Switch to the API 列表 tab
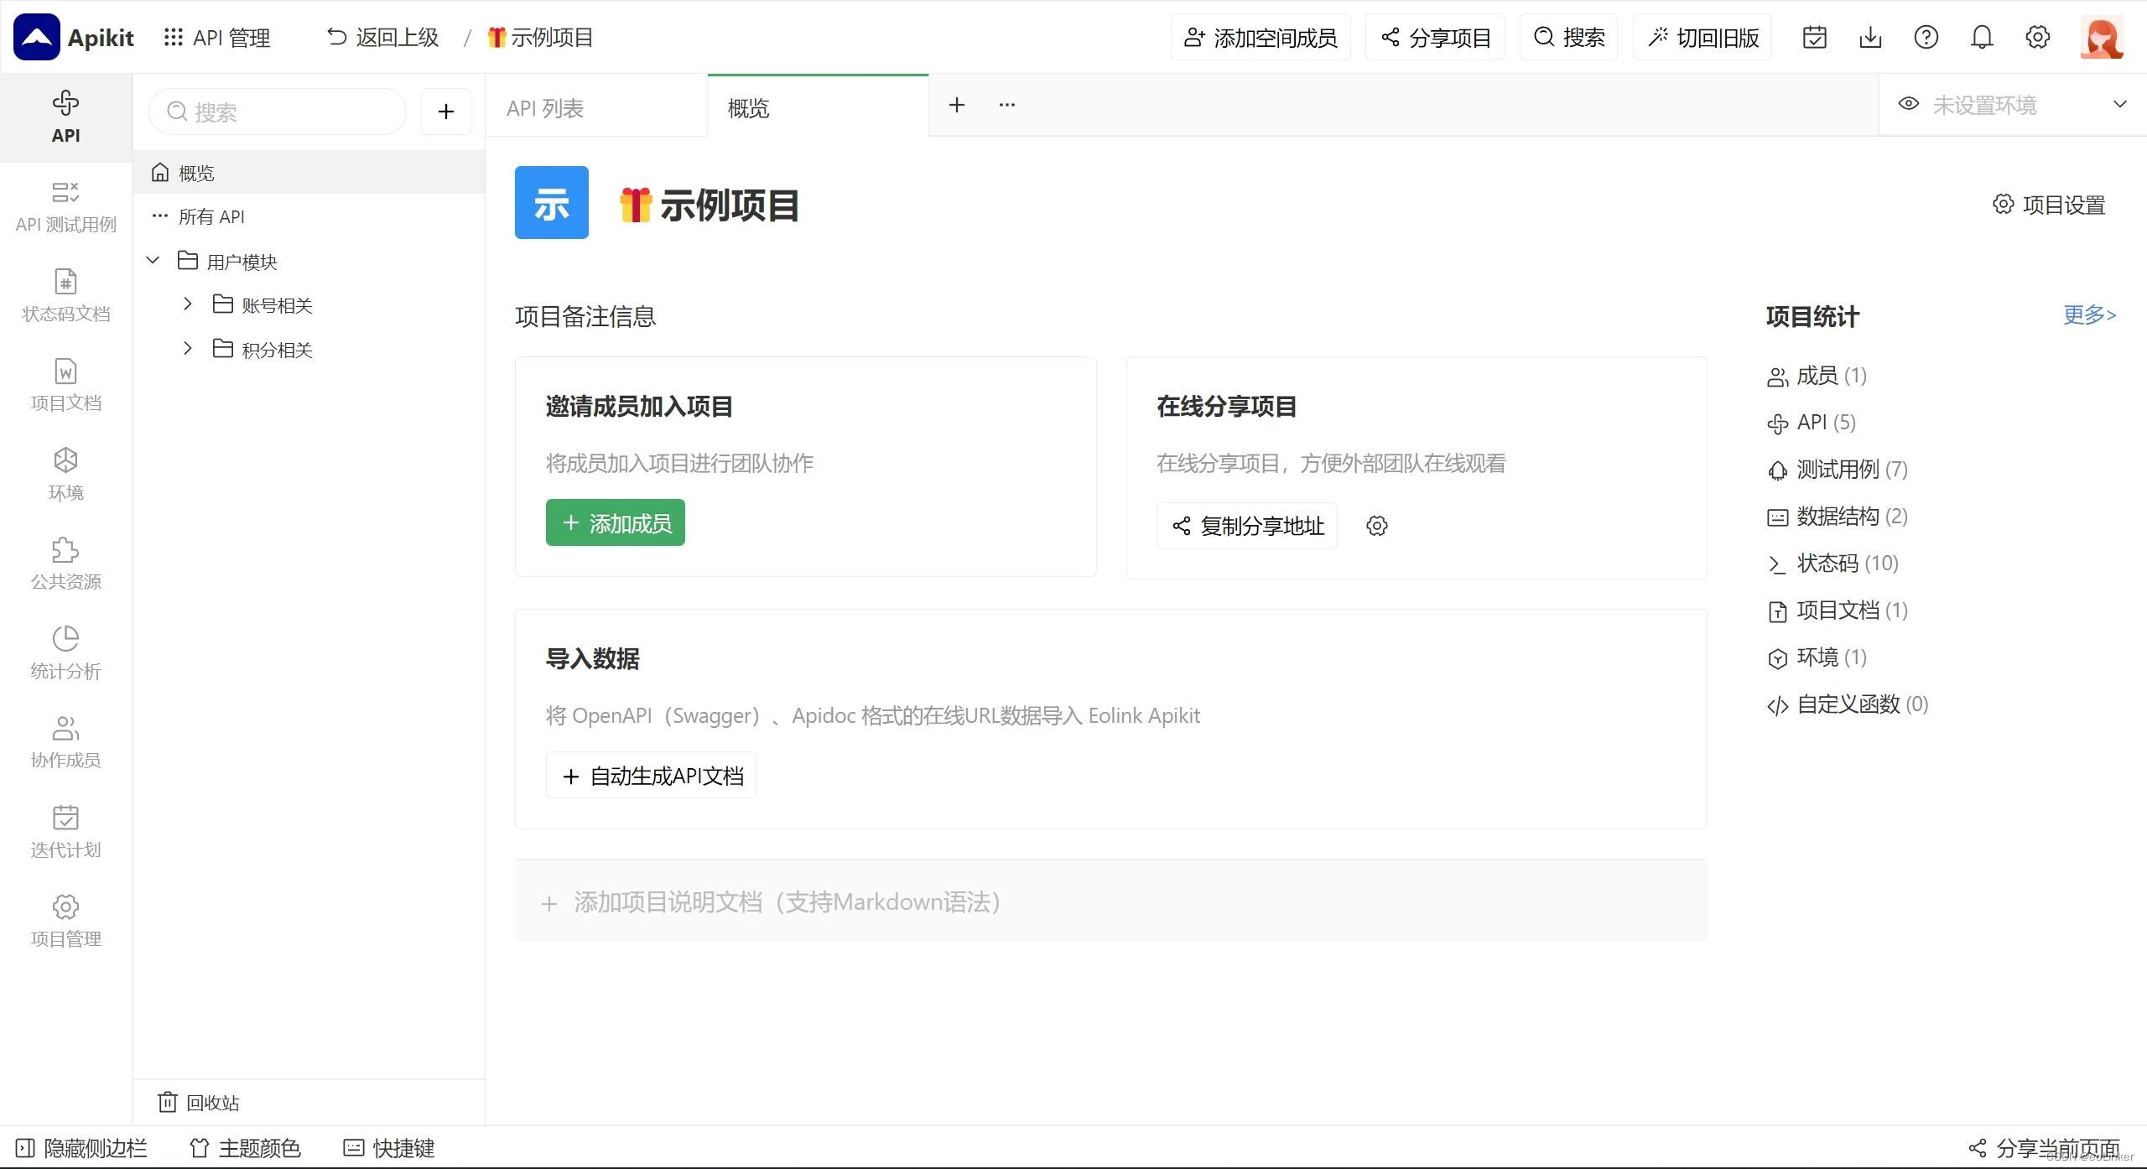The height and width of the screenshot is (1169, 2147). click(x=545, y=108)
